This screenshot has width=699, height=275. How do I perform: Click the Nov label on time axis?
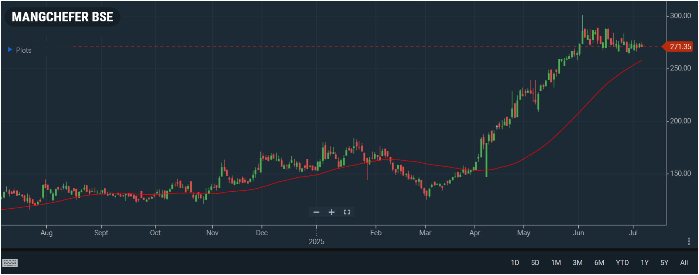click(212, 233)
